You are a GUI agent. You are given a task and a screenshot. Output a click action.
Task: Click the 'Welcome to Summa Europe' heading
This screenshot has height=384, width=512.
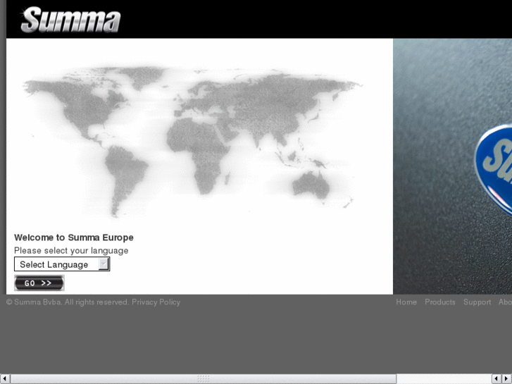pyautogui.click(x=74, y=237)
